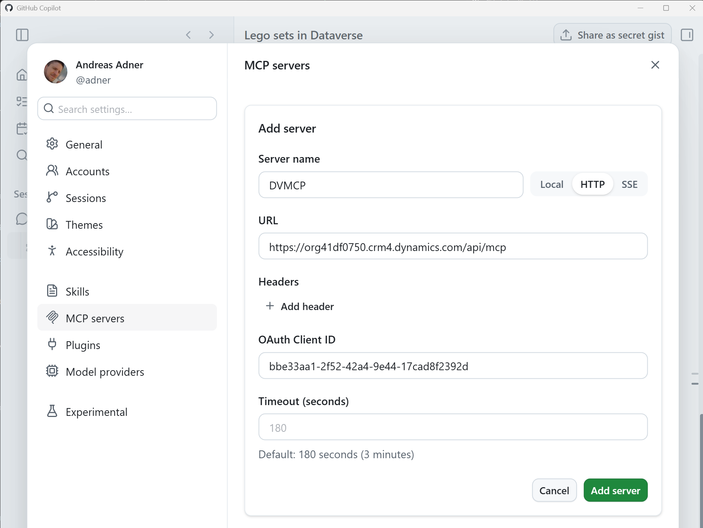Click the Sessions branch icon
703x528 pixels.
coord(52,198)
